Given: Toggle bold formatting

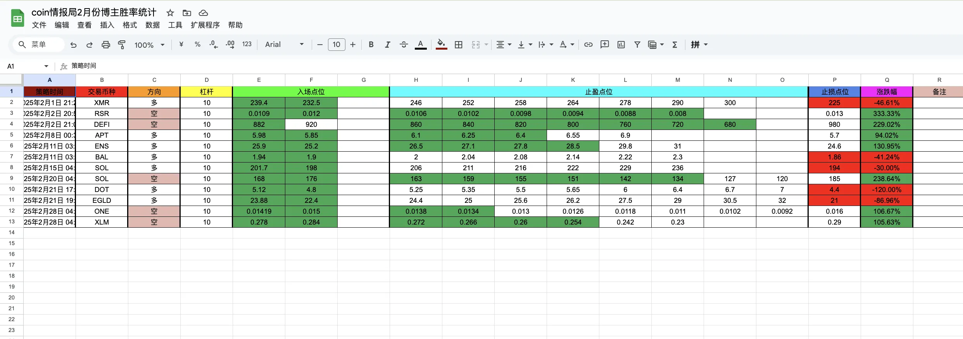Looking at the screenshot, I should point(371,45).
